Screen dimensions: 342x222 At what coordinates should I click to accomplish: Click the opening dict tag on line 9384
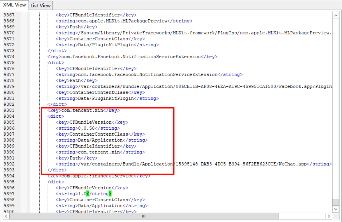point(56,116)
